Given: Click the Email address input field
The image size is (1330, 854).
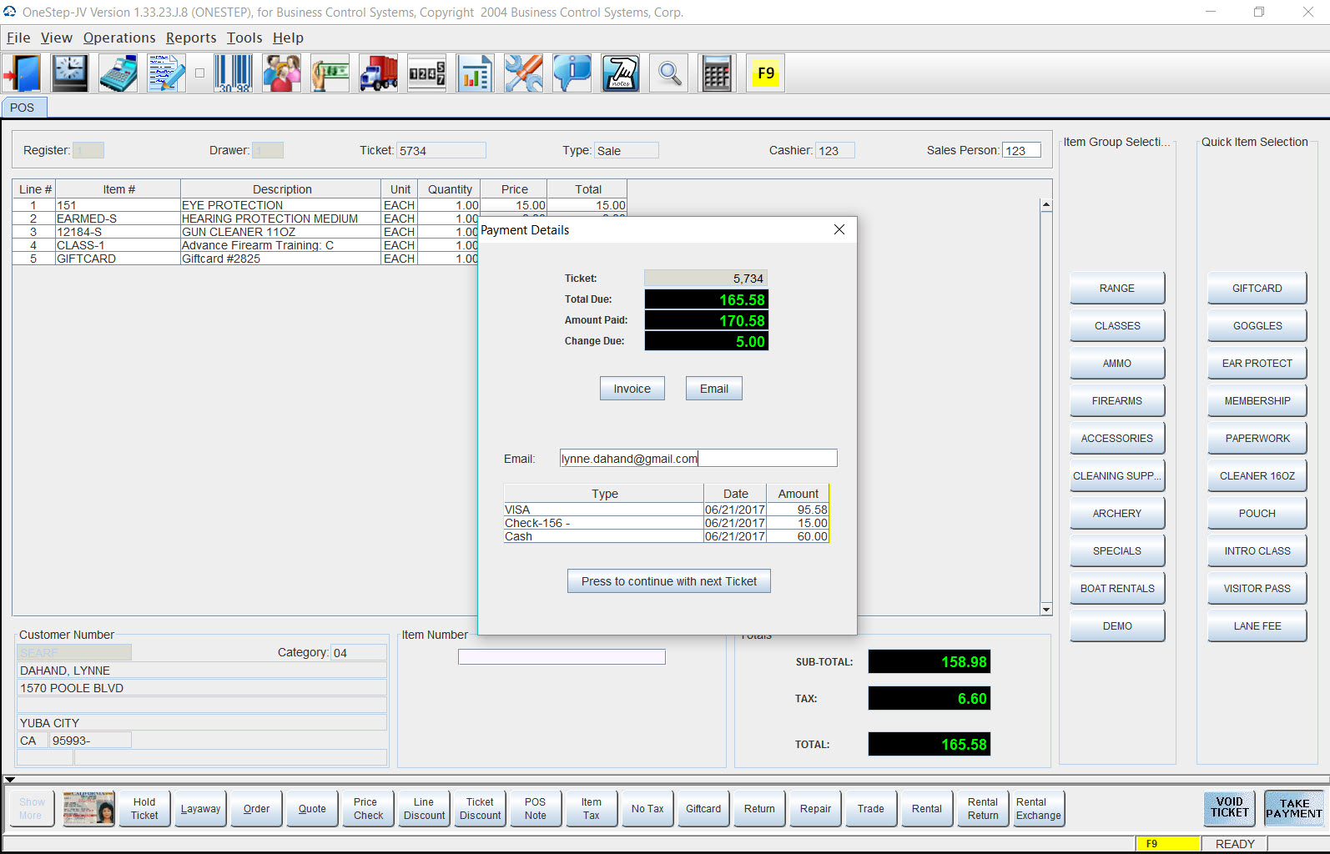Looking at the screenshot, I should click(x=698, y=459).
